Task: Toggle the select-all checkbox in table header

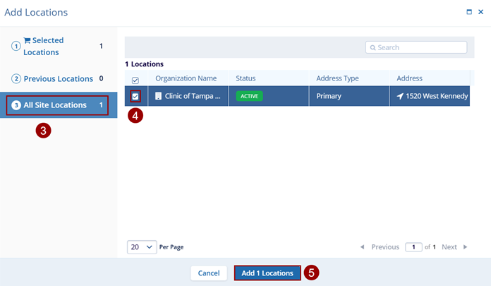Action: (135, 79)
